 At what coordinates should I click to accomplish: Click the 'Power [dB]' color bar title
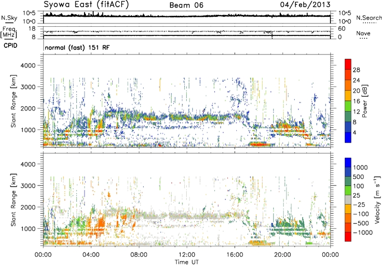coord(364,101)
